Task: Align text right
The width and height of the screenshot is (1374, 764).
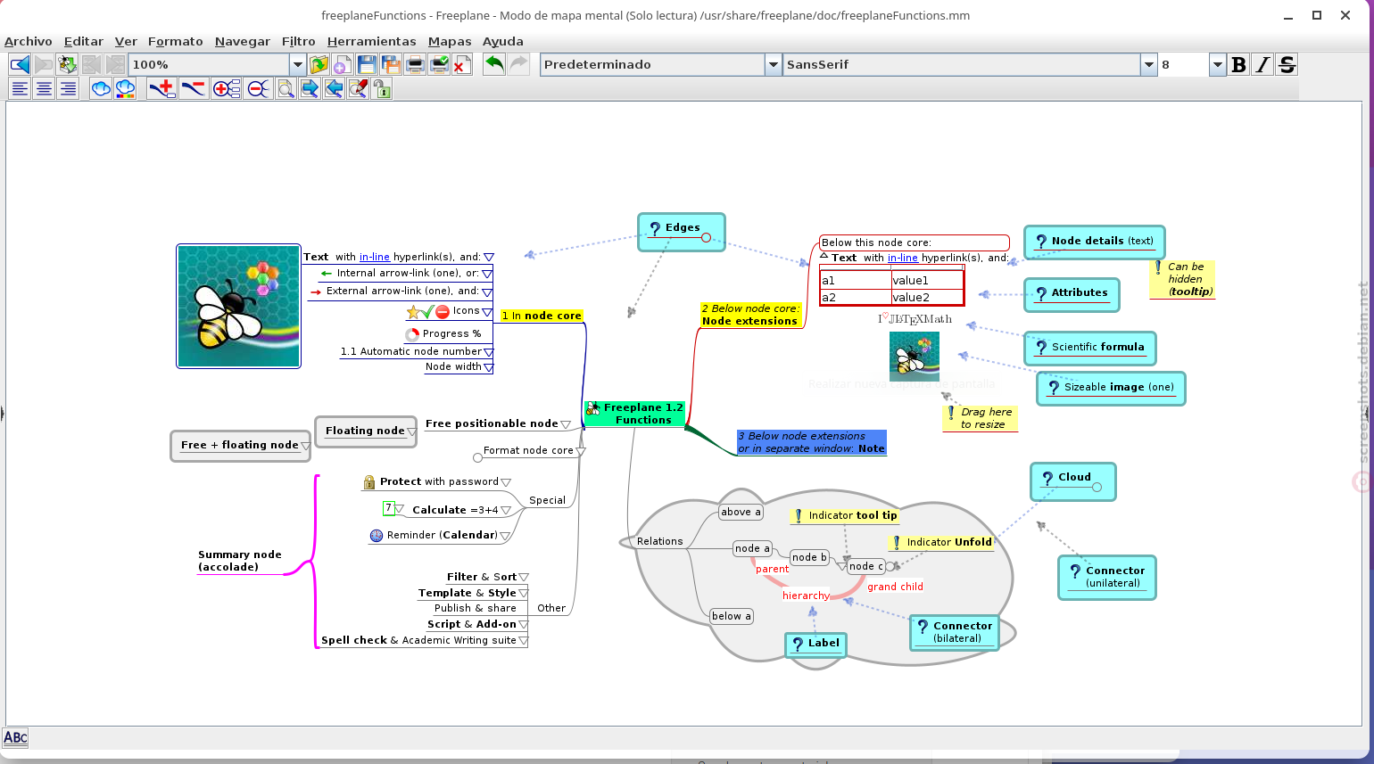Action: (67, 88)
